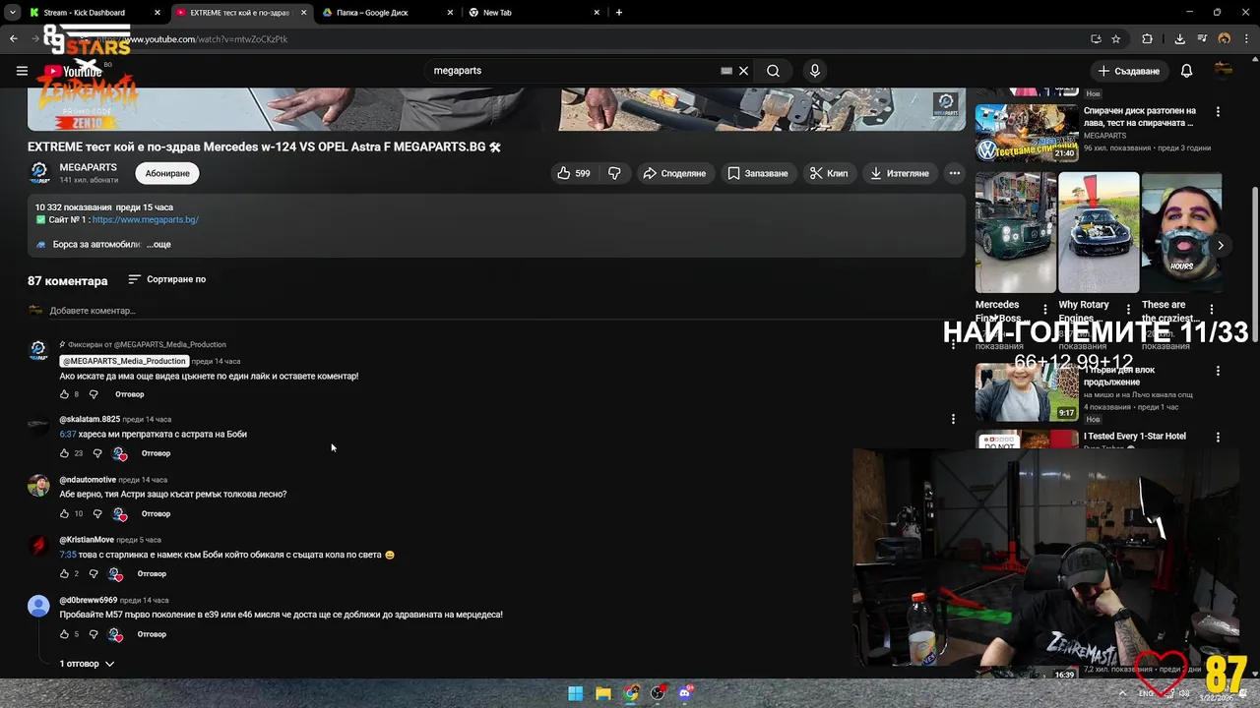Jump to 7:35 timestamp in comment

click(68, 555)
